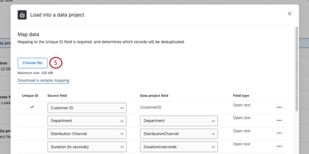
Task: Expand the Customer ID source field dropdown
Action: coord(87,108)
